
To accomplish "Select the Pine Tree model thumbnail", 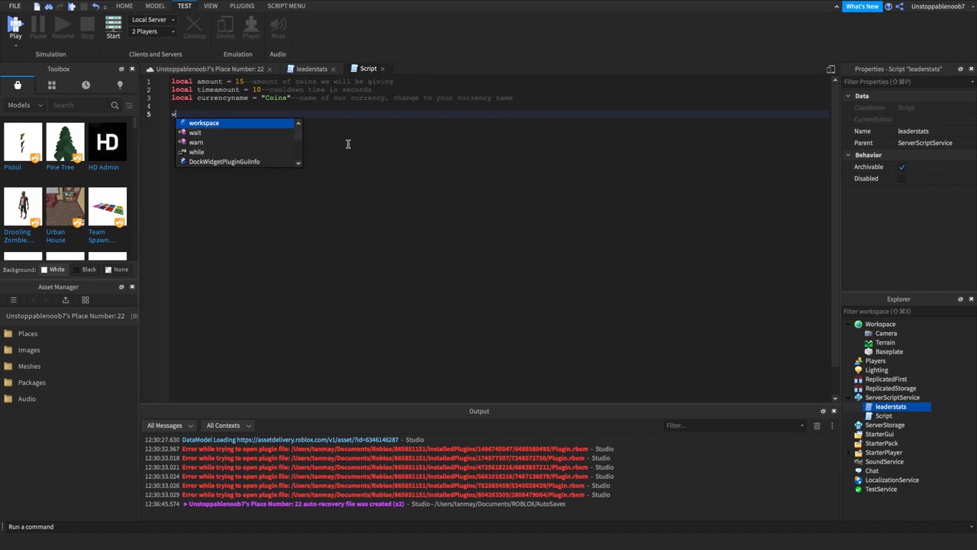I will point(65,142).
